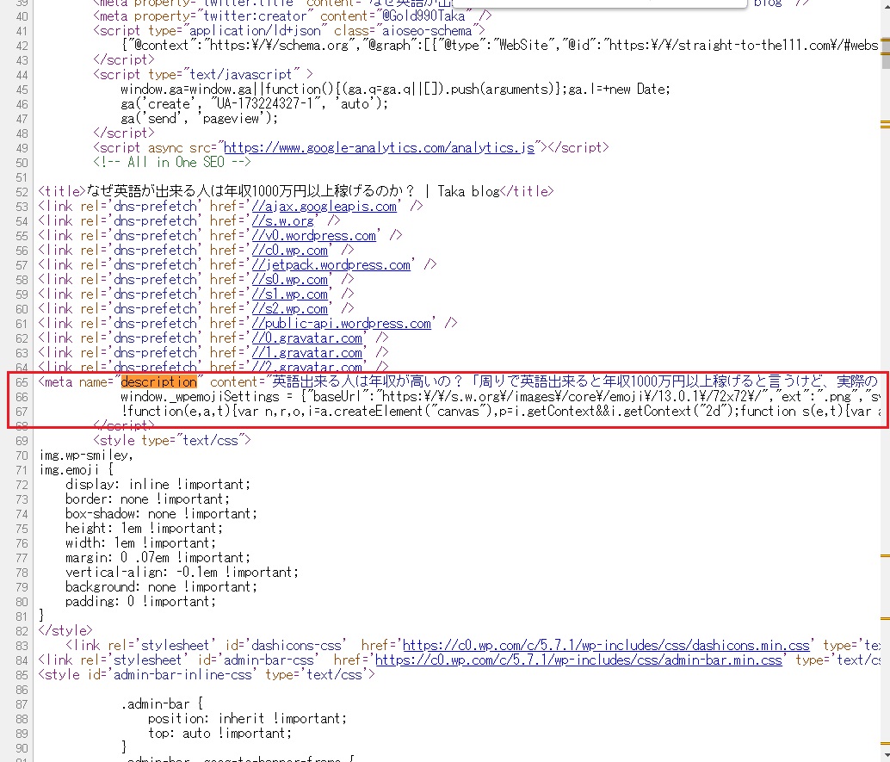Click the 'height: 1em !important;' line
890x762 pixels.
coord(144,529)
